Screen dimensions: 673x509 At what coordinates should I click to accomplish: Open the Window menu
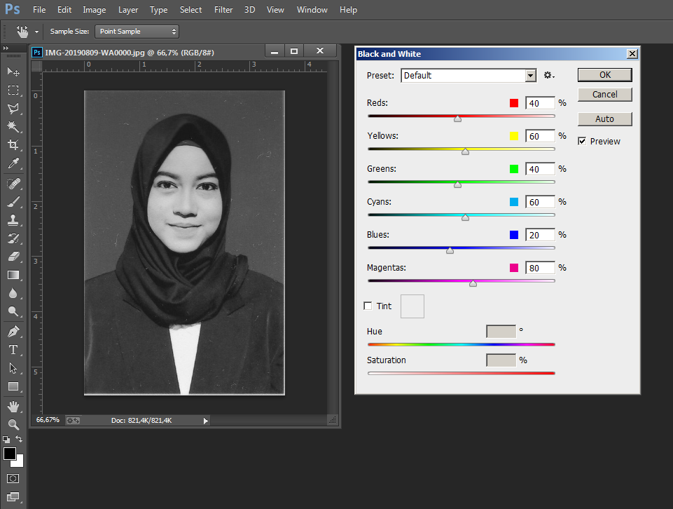(x=312, y=9)
